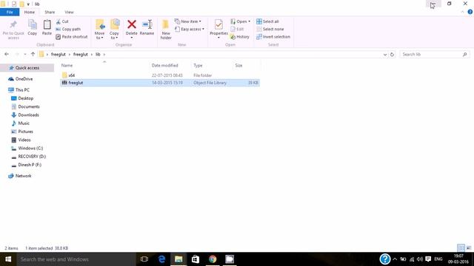Image resolution: width=474 pixels, height=266 pixels.
Task: Show hidden system tray icons
Action: pos(395,259)
